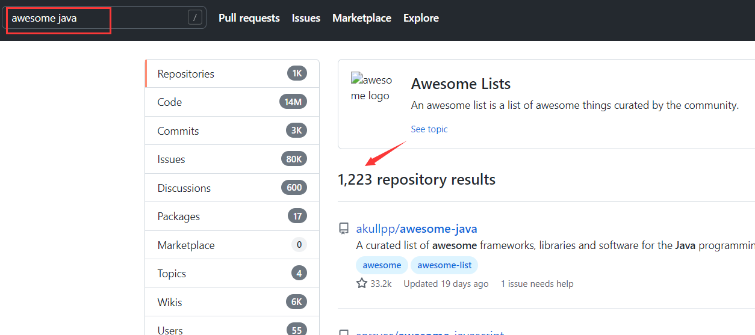Image resolution: width=755 pixels, height=335 pixels.
Task: Click the slash shortcut icon in search box
Action: coord(194,18)
